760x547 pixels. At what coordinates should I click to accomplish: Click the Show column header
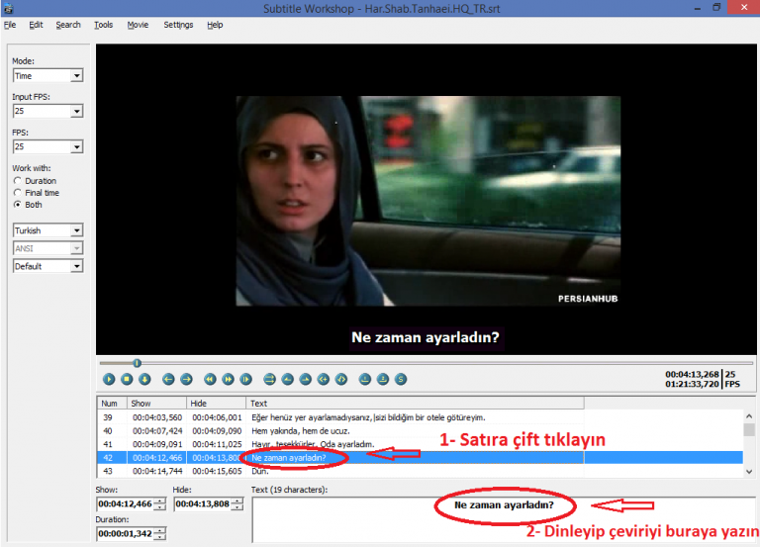coord(156,404)
